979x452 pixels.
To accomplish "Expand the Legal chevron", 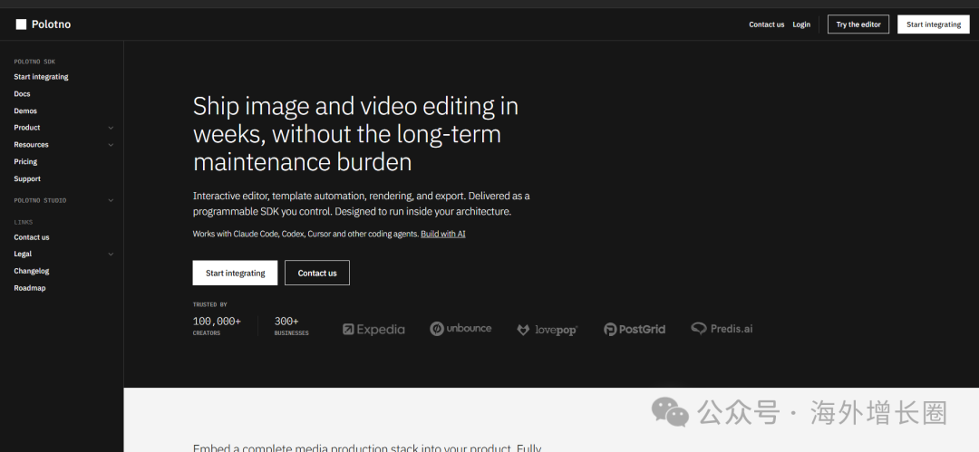I will pyautogui.click(x=111, y=255).
